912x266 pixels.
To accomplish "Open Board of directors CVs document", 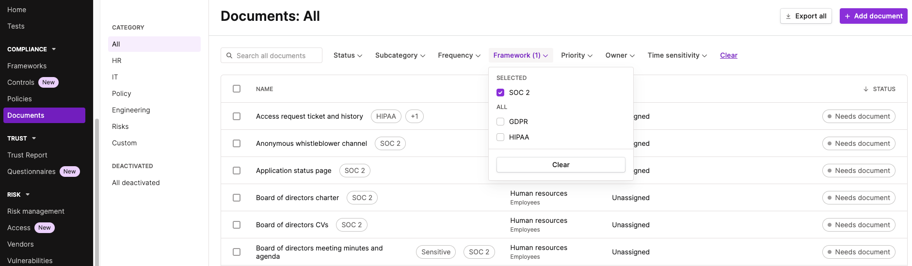I will [292, 225].
